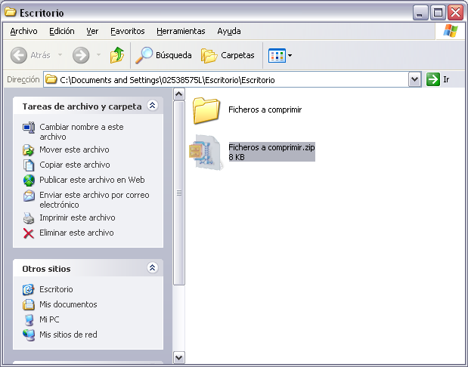Screen dimensions: 468x367
Task: Click Publicar este archivo en Web
Action: pyautogui.click(x=92, y=180)
